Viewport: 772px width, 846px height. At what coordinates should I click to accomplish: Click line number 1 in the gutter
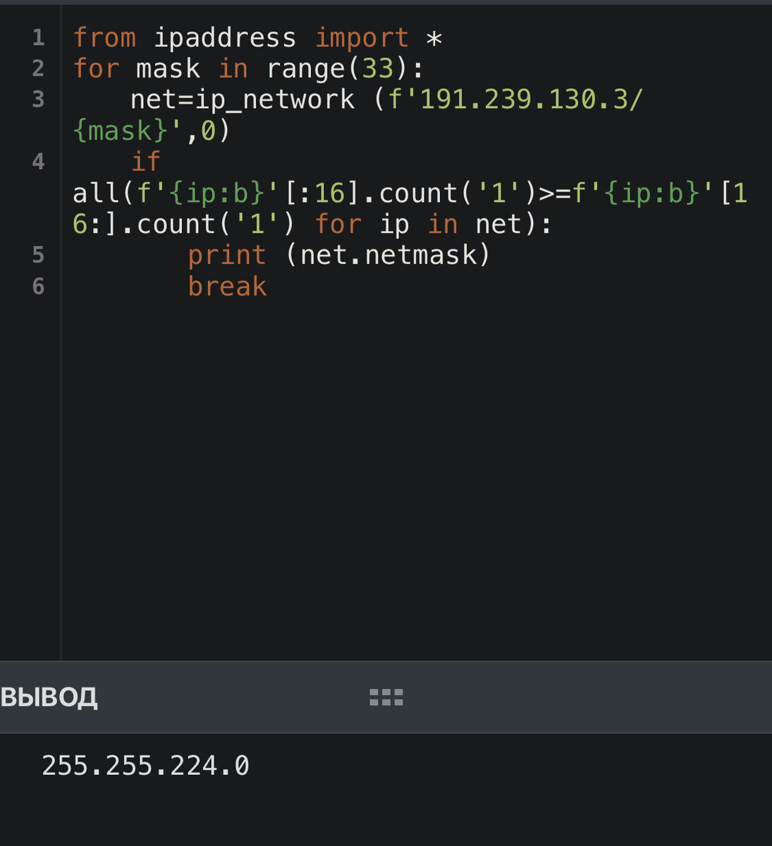coord(38,37)
